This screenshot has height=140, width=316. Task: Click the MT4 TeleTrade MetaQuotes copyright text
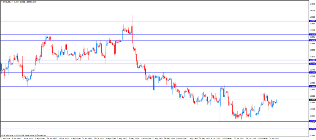(24, 135)
